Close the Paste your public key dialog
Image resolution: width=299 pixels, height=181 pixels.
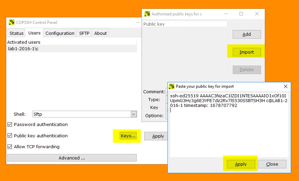[285, 86]
